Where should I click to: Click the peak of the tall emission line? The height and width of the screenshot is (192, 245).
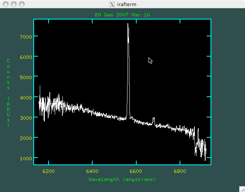128,24
